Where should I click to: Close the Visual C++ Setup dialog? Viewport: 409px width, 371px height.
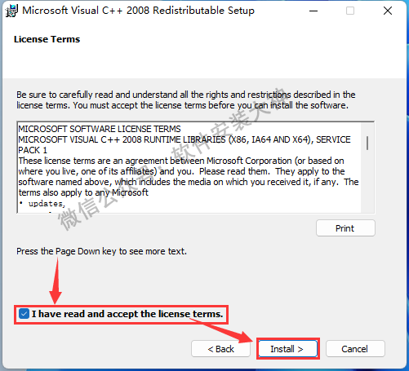click(x=388, y=11)
